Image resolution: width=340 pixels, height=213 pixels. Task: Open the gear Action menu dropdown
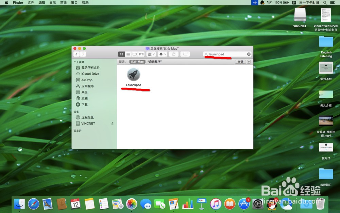tap(163, 54)
